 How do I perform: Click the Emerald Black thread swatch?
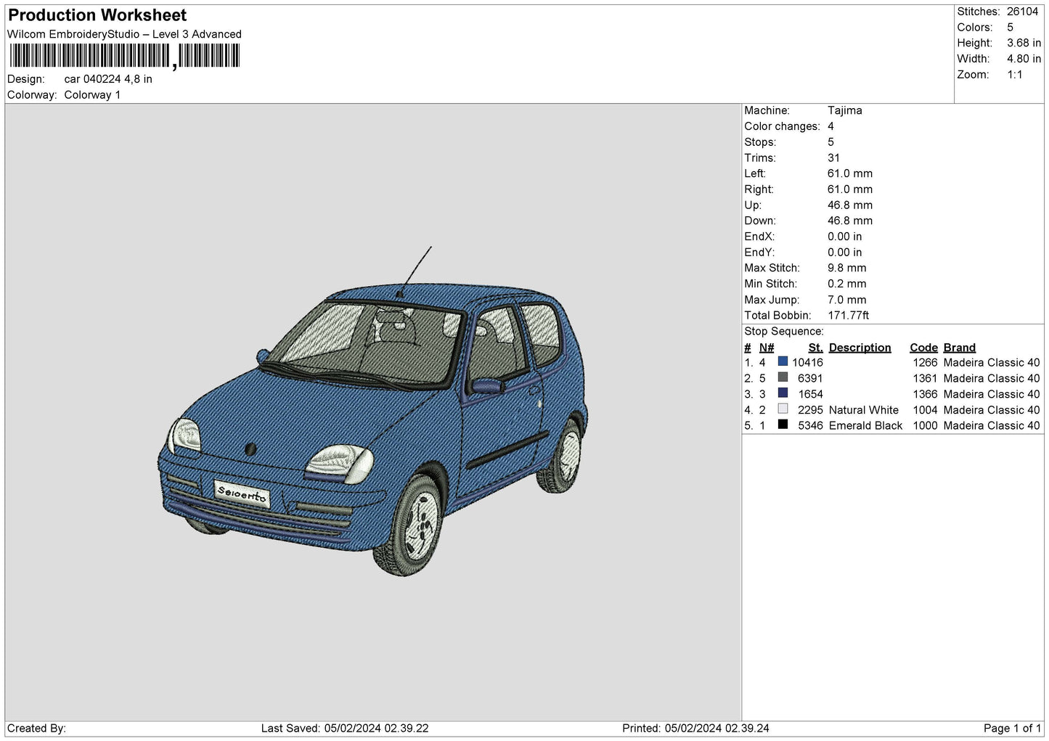783,425
